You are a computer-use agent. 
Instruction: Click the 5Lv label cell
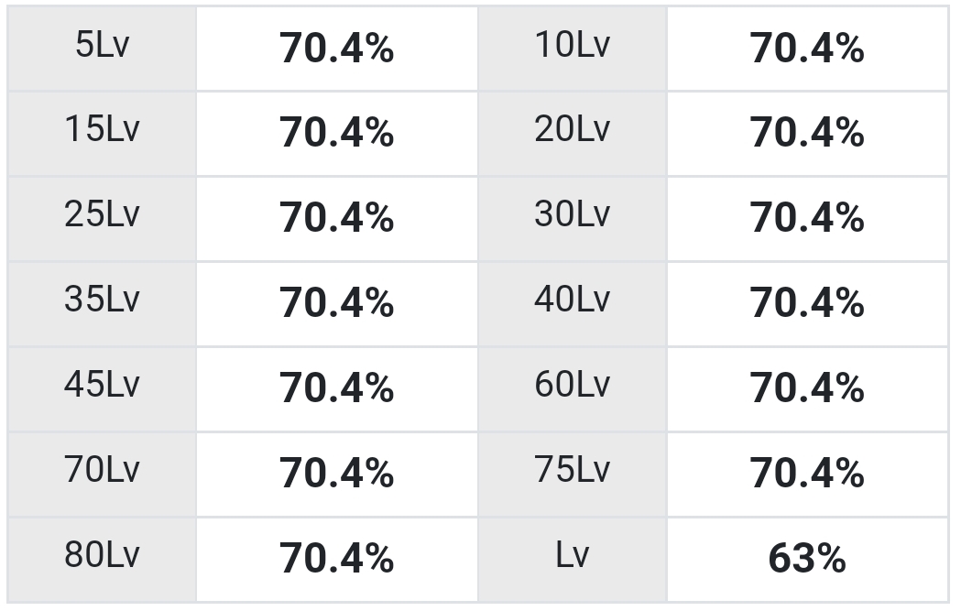click(103, 49)
